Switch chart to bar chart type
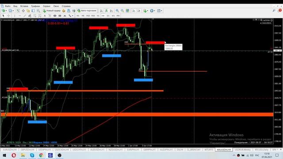Viewport: 283px width, 159px height. (101, 11)
